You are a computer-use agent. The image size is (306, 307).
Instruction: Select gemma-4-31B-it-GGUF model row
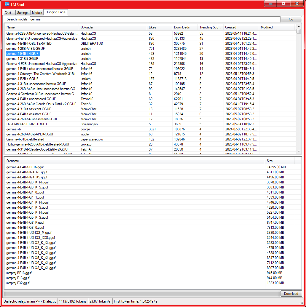pos(150,59)
